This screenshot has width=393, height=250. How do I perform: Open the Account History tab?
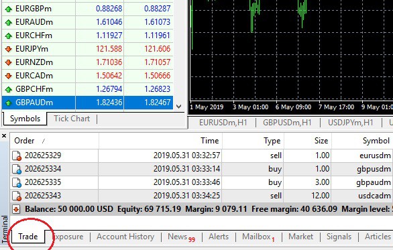click(x=125, y=237)
